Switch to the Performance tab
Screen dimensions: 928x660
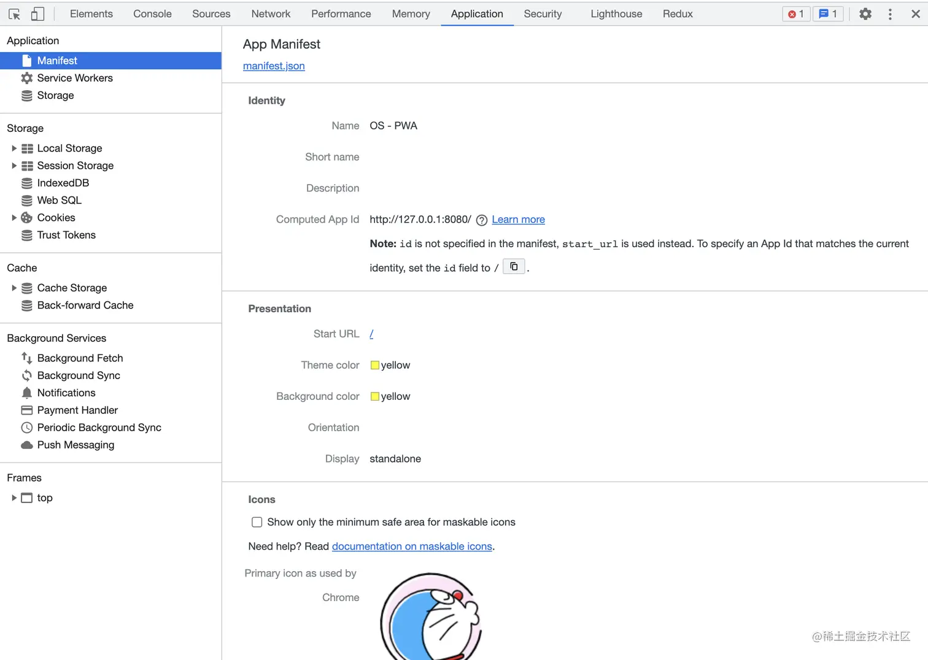[341, 13]
